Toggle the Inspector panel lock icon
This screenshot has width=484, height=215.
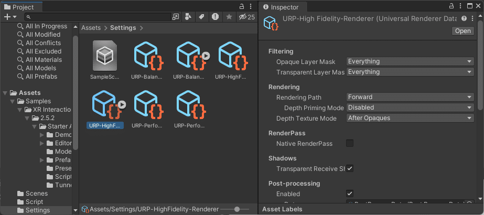451,6
